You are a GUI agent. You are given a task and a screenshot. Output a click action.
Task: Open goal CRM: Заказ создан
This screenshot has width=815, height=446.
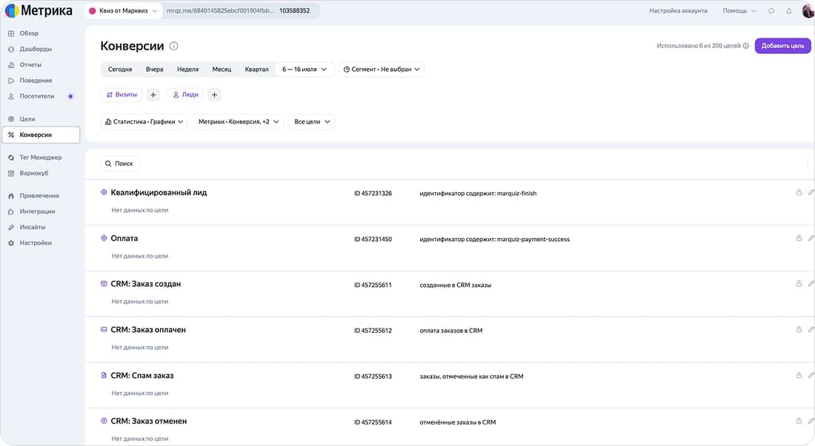tap(145, 284)
